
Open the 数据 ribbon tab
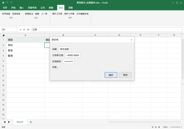[51, 8]
